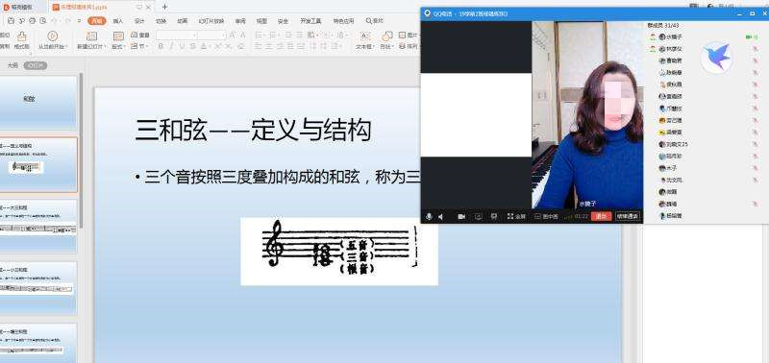Screen dimensions: 769x363
Task: Open the font name dropdown
Action: click(x=177, y=36)
